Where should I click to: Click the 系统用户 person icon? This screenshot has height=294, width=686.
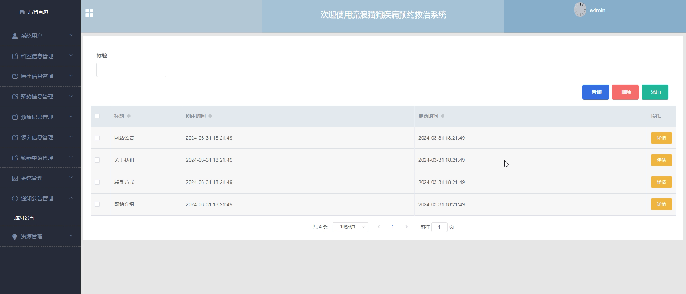click(x=15, y=36)
